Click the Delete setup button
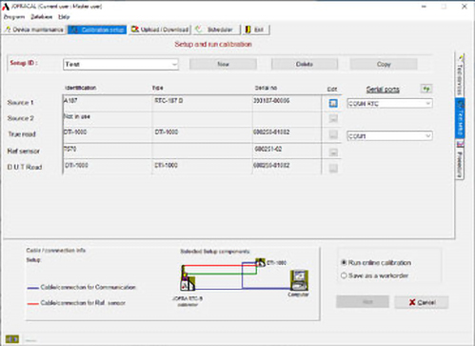This screenshot has height=346, width=475. pos(305,64)
